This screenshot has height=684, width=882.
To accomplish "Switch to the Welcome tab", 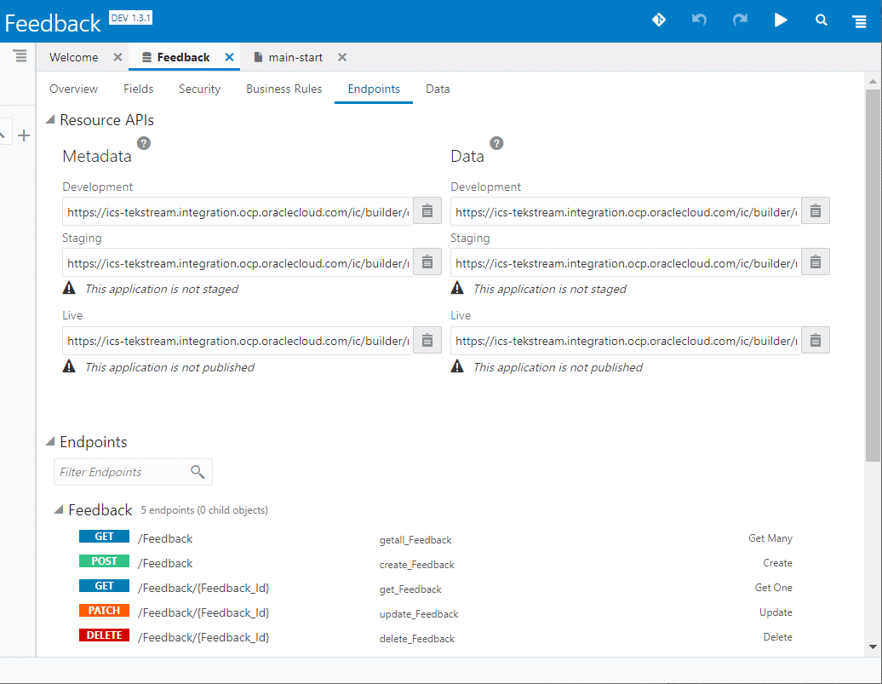I will click(74, 57).
